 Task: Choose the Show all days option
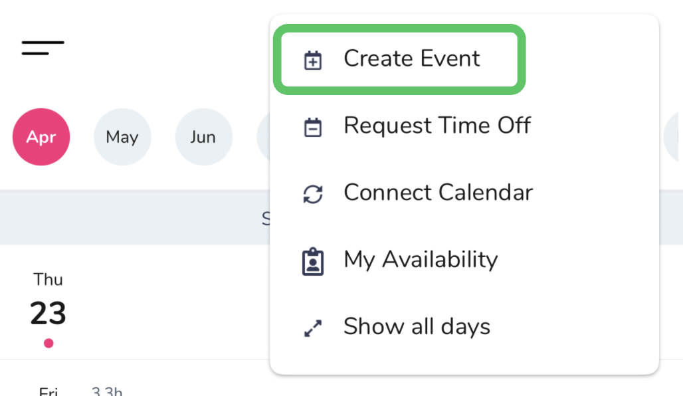(x=417, y=327)
